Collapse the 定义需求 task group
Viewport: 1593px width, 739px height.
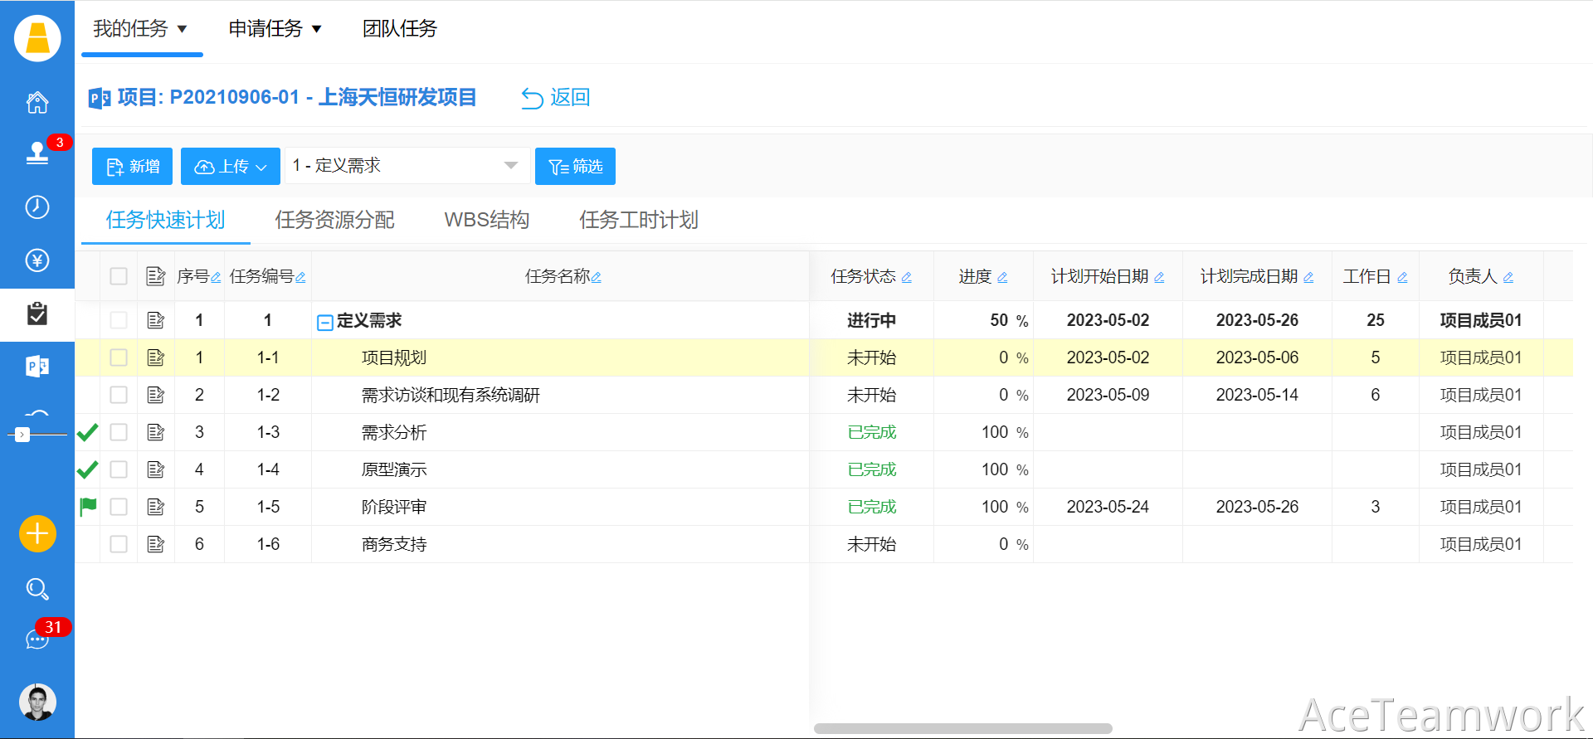tap(325, 322)
